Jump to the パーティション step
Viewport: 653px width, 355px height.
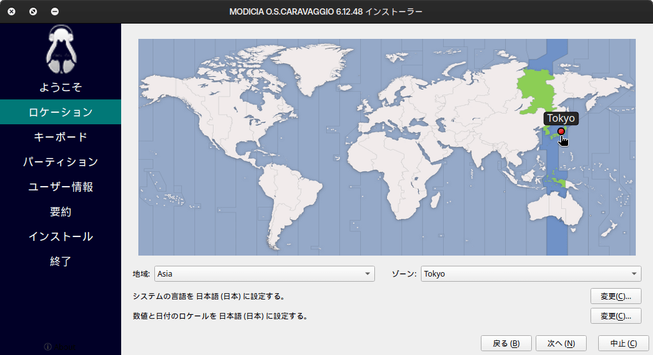click(x=61, y=162)
